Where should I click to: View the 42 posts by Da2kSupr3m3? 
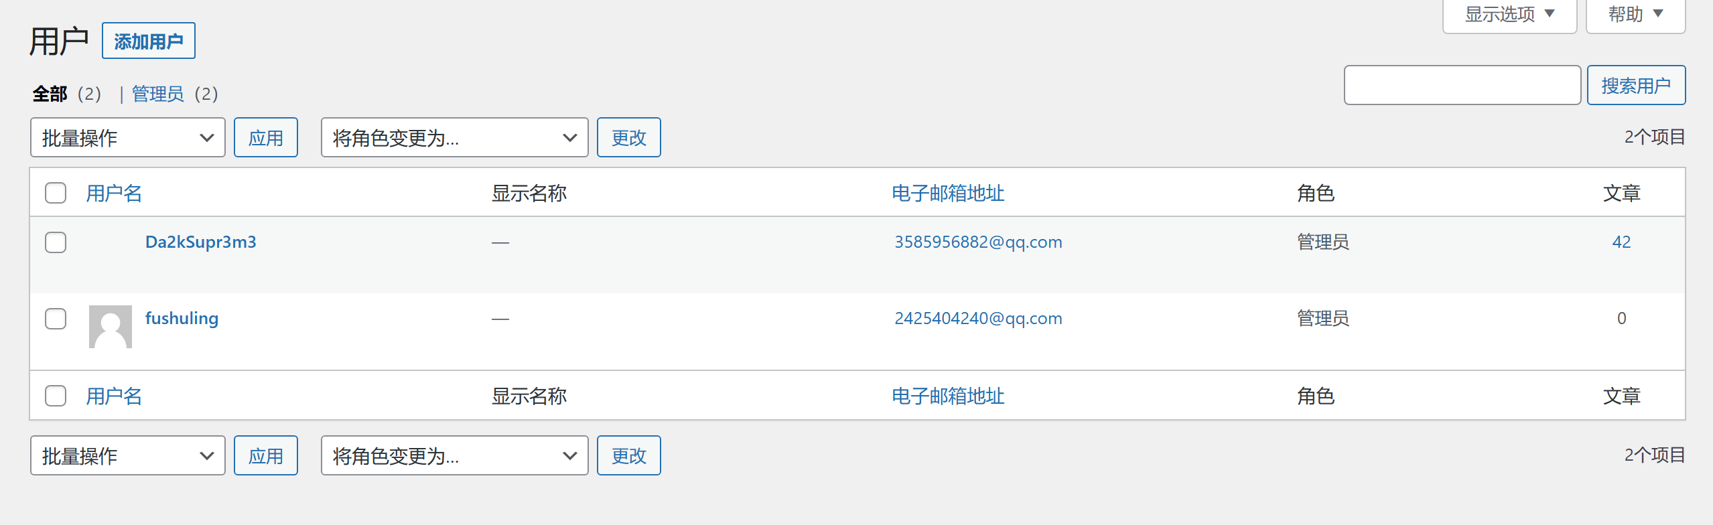point(1621,242)
